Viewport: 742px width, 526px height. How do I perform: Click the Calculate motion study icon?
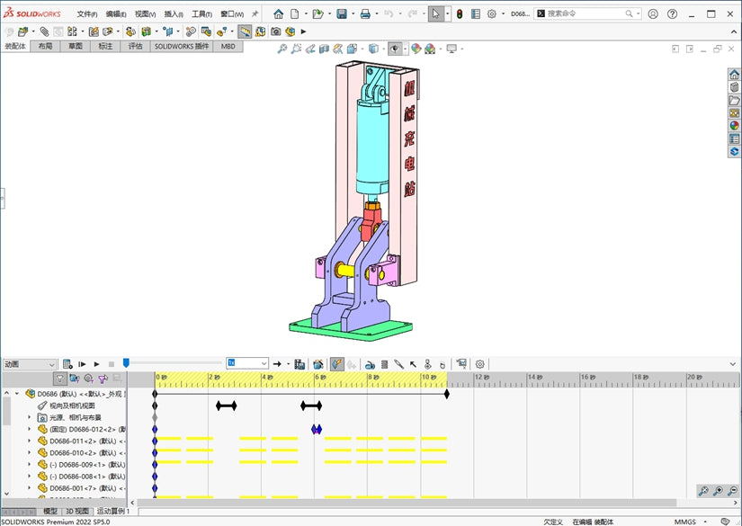pyautogui.click(x=67, y=364)
